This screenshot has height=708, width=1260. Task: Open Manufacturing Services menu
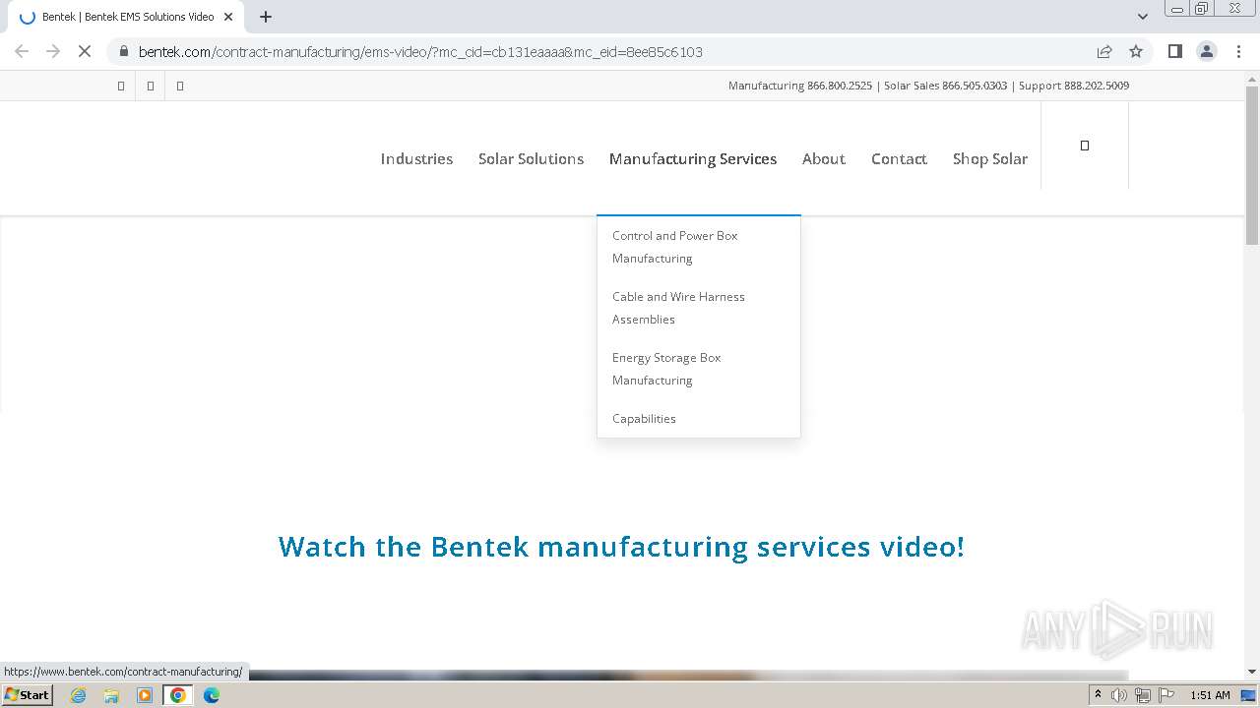(x=693, y=158)
